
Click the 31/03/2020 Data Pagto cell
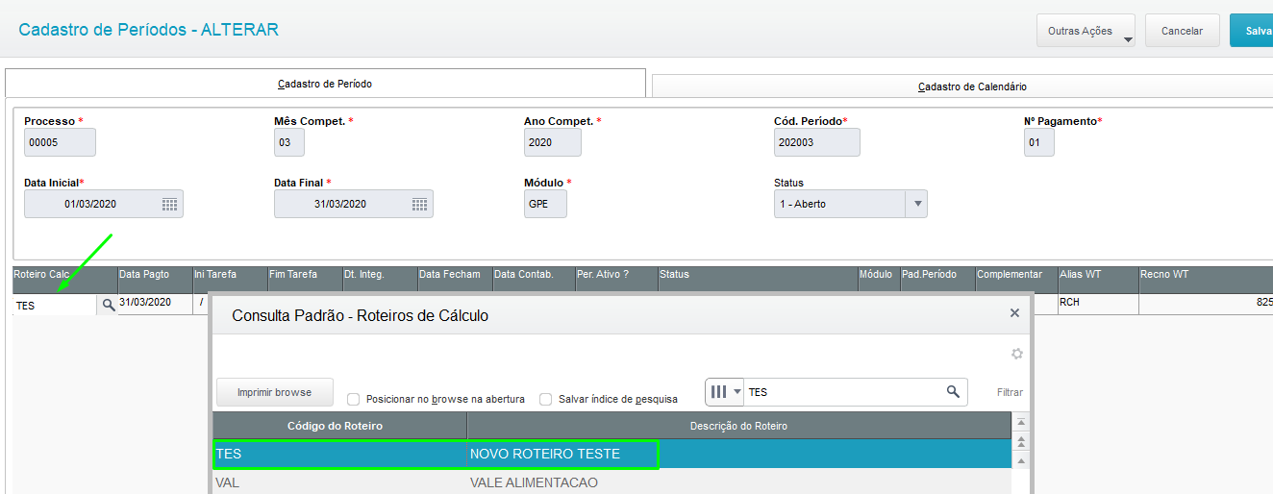(154, 302)
